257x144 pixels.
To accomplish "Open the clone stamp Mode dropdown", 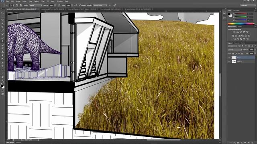I will (35, 5).
